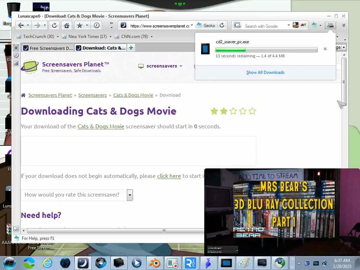Screen dimensions: 360x270
Task: Open the 'How would you rate this screensaver?' dropdown
Action: click(77, 195)
